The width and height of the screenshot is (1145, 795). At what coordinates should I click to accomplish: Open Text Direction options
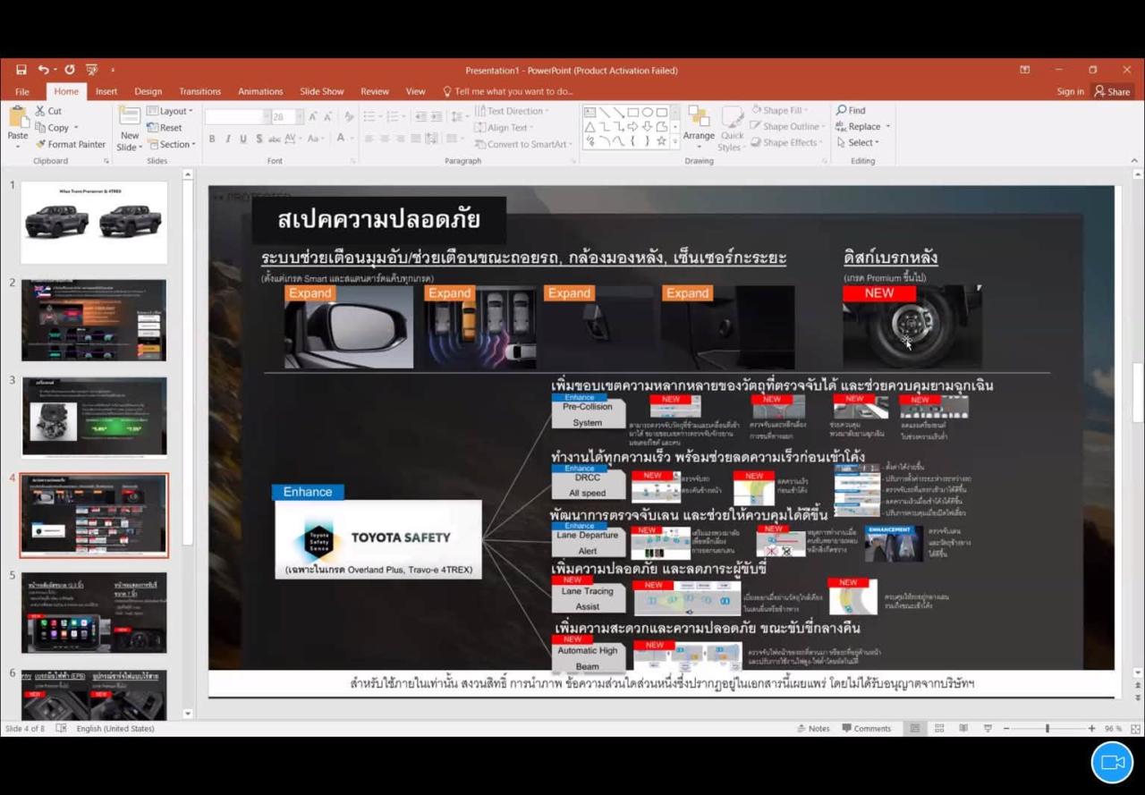[x=512, y=111]
